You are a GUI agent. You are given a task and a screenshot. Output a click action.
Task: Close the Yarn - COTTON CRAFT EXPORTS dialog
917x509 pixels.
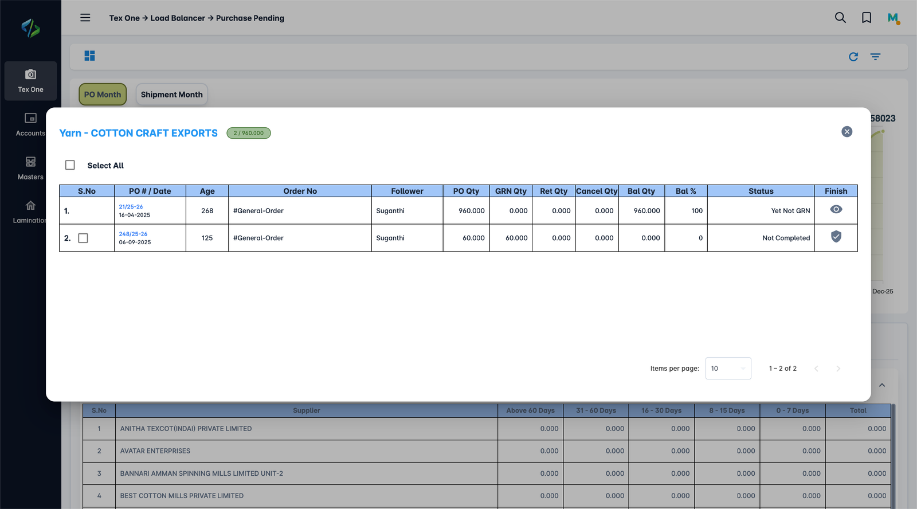[847, 132]
